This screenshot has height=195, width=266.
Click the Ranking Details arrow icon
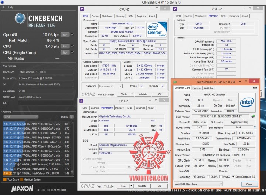72,117
